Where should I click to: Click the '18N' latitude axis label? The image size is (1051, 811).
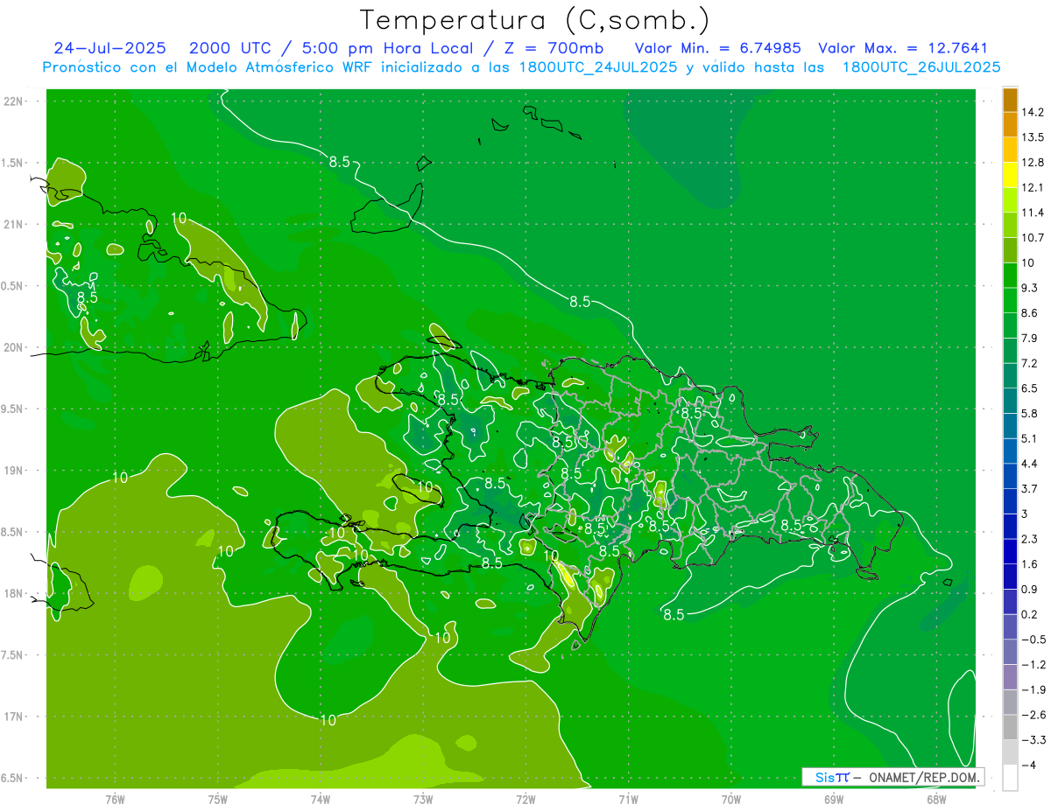(x=13, y=594)
